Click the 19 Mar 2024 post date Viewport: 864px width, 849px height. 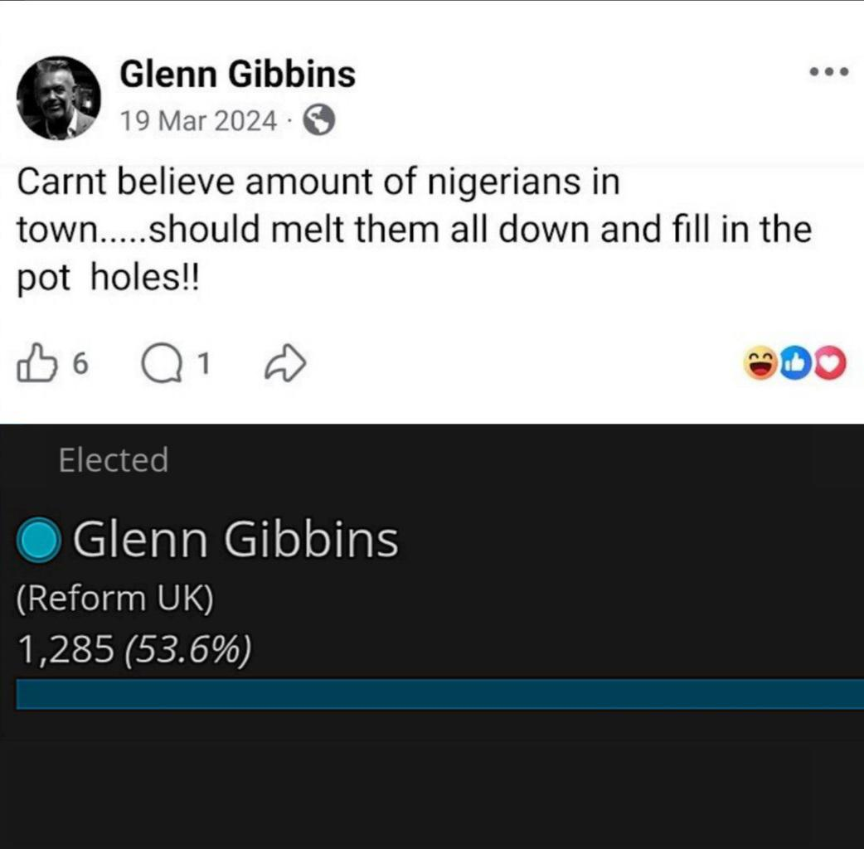click(x=198, y=121)
